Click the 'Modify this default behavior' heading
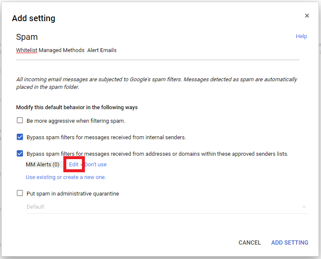The width and height of the screenshot is (321, 259). [x=77, y=107]
